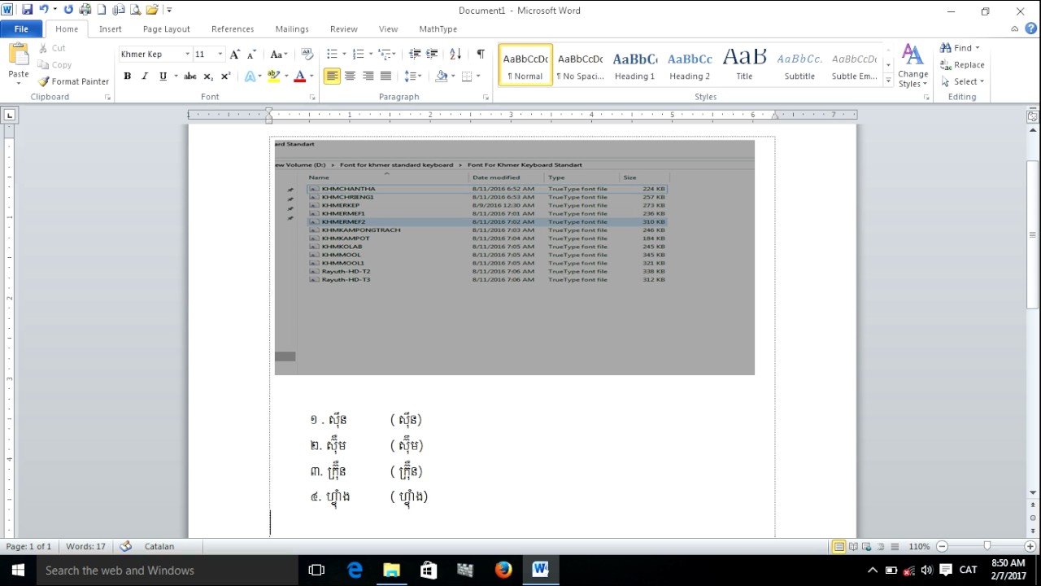Open the File tab
Image resolution: width=1041 pixels, height=586 pixels.
click(21, 28)
